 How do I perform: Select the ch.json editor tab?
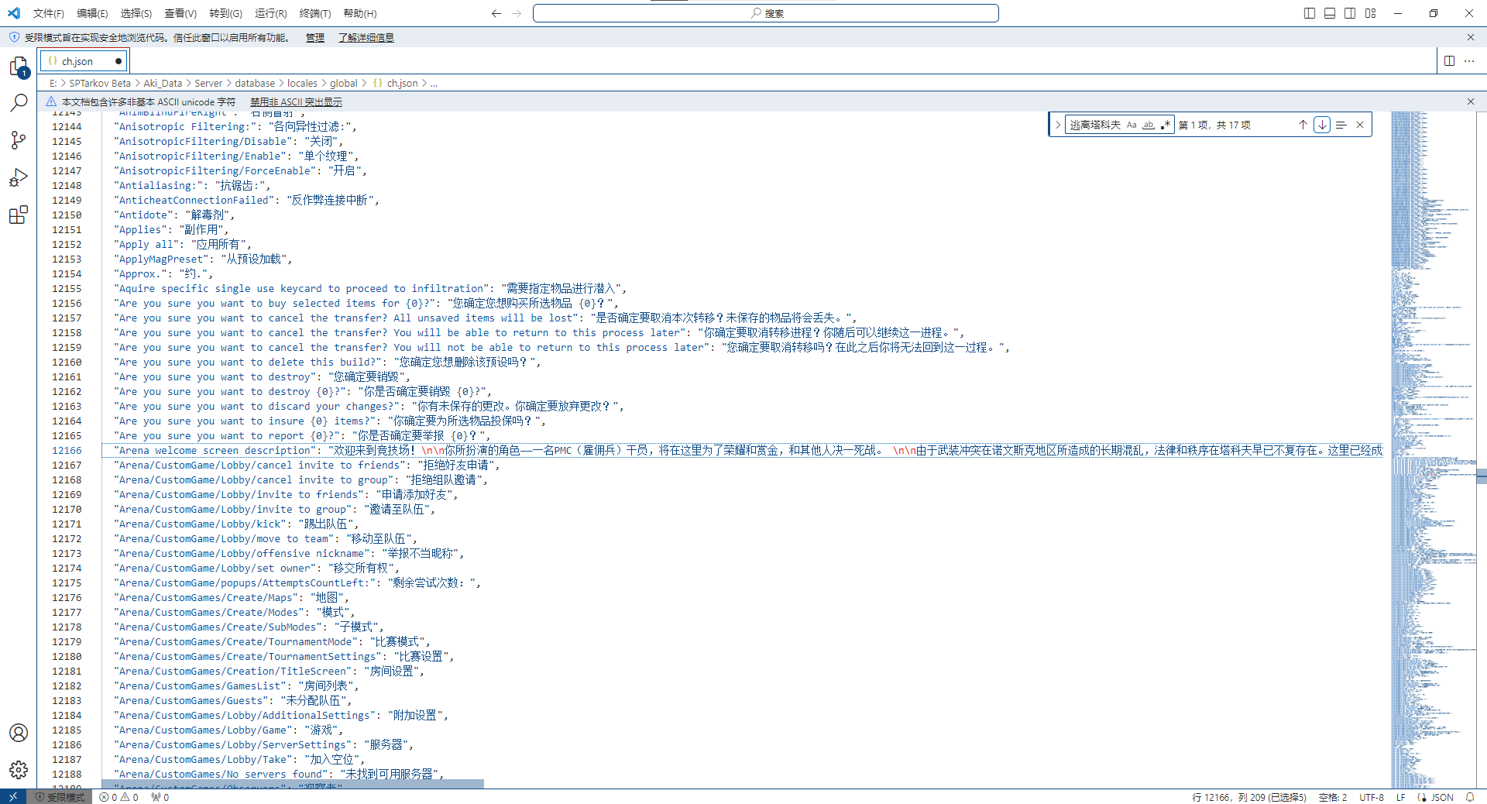click(x=77, y=61)
